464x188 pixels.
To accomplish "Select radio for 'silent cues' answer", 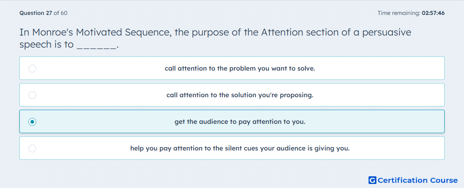I will coord(32,148).
